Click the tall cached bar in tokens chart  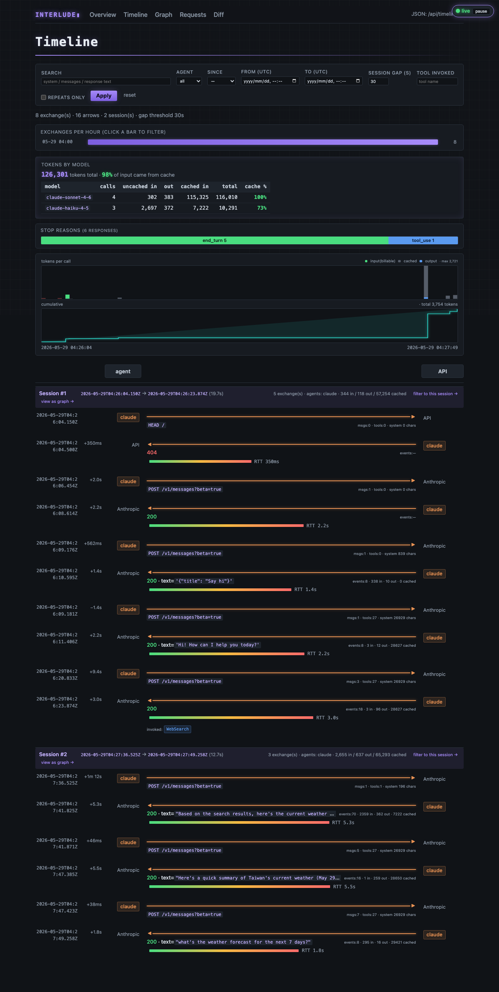click(426, 282)
